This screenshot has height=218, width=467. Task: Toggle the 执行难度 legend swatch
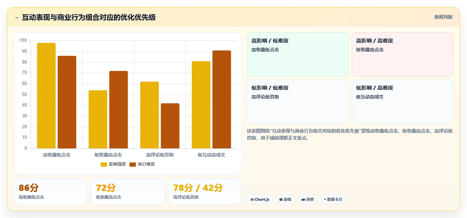(133, 164)
